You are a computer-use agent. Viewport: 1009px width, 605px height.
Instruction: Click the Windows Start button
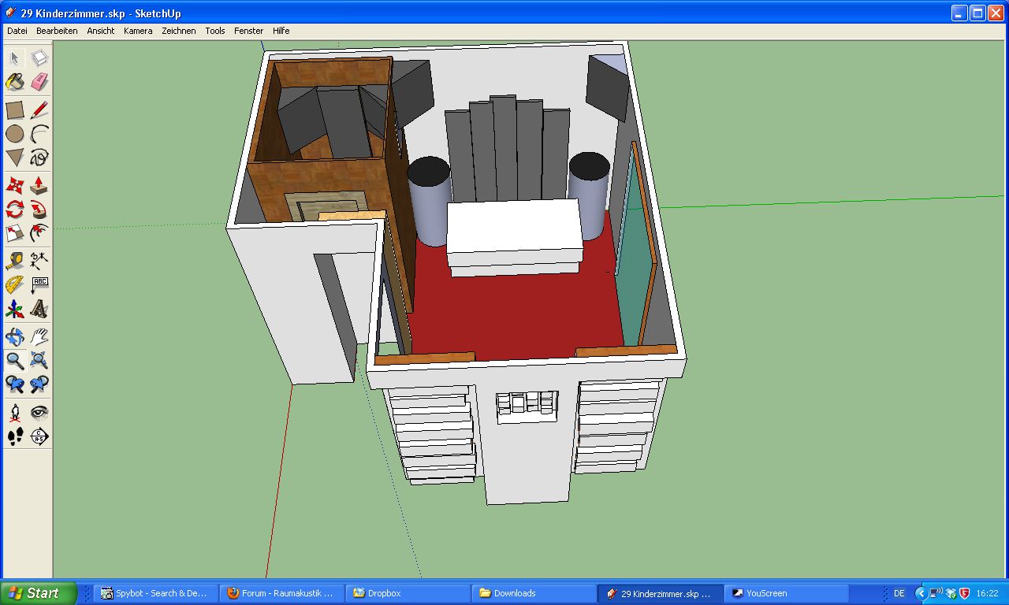[x=39, y=593]
